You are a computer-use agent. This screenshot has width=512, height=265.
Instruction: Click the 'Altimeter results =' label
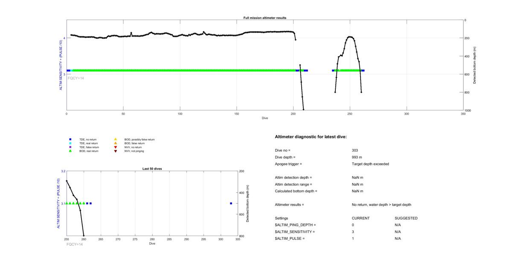tap(289, 205)
